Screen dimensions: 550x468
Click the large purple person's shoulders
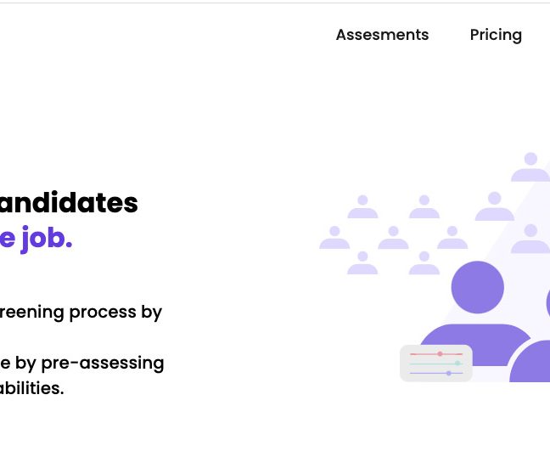coord(475,345)
